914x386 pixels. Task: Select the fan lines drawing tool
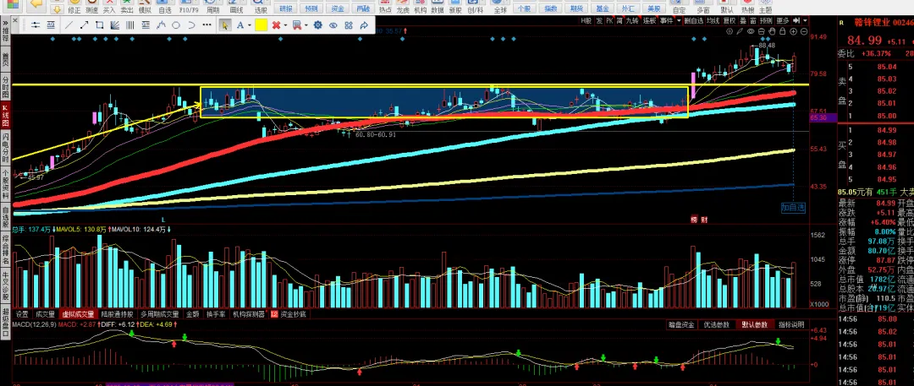[114, 25]
